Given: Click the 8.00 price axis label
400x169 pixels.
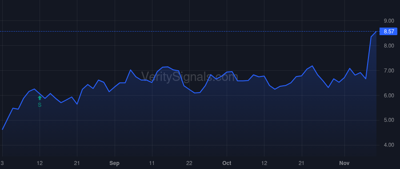Looking at the screenshot, I should click(x=389, y=46).
